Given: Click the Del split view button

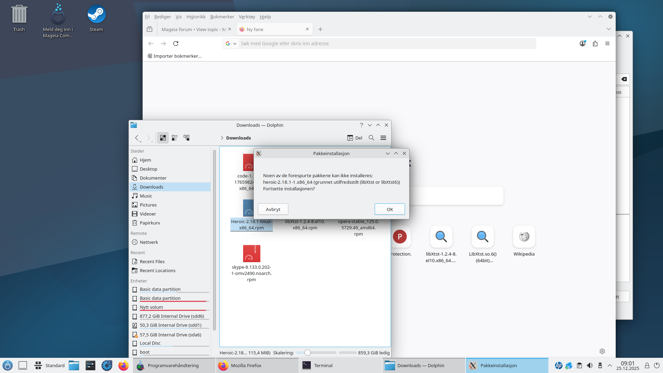Looking at the screenshot, I should [355, 138].
